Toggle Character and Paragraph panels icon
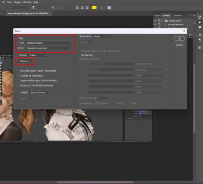Screen dimensions: 203x184 [109, 8]
